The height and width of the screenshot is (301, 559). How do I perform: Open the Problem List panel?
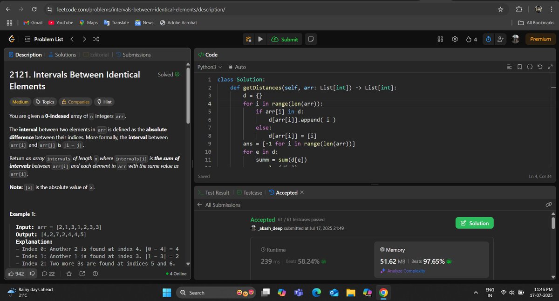point(44,39)
